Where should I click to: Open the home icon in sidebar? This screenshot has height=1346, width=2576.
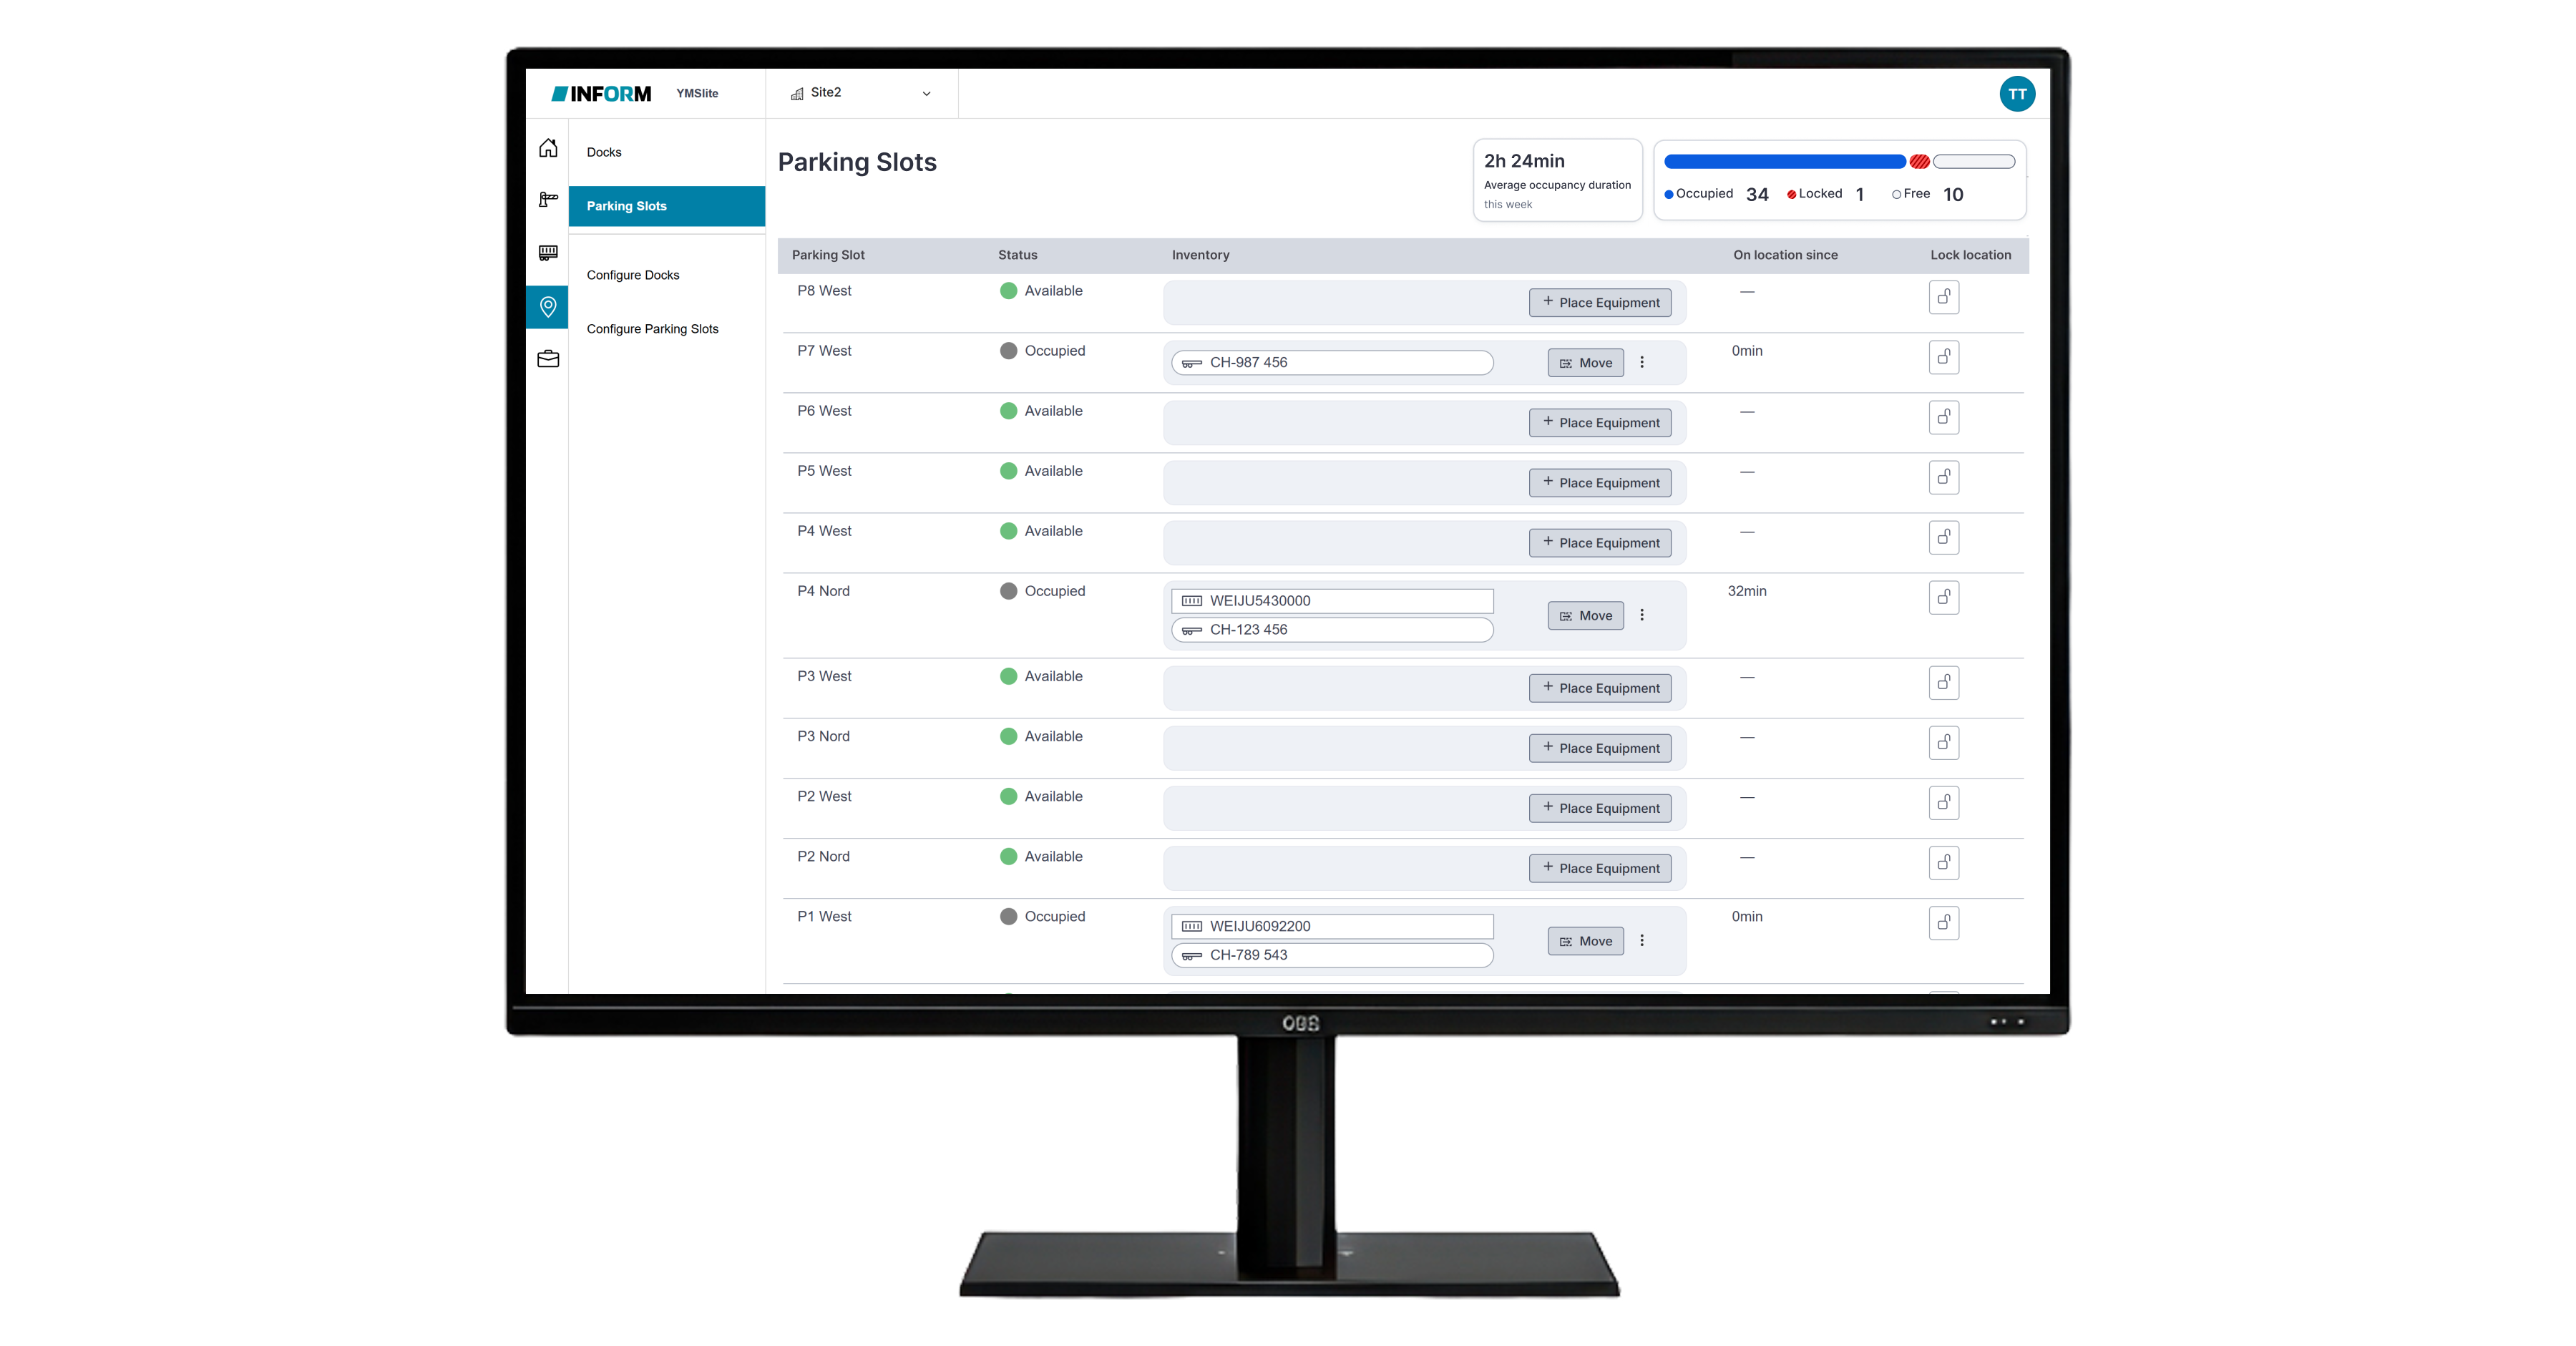(x=548, y=148)
